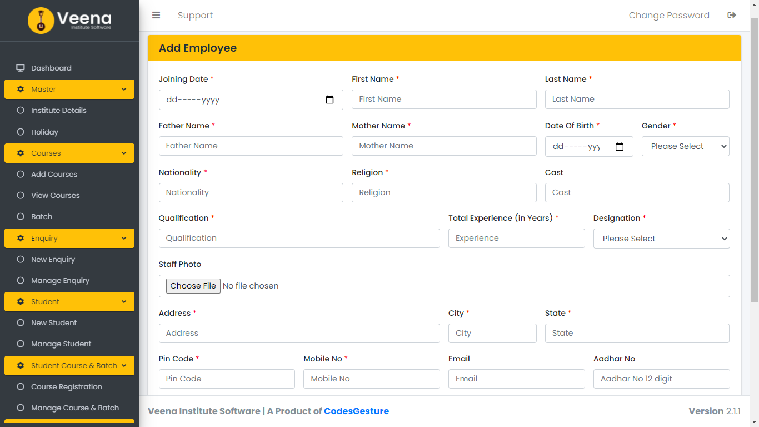The height and width of the screenshot is (427, 759).
Task: Click the Aadhar No field
Action: pos(661,379)
